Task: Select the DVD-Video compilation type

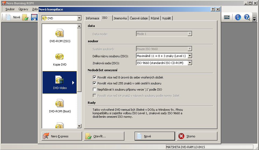Action: pyautogui.click(x=60, y=82)
